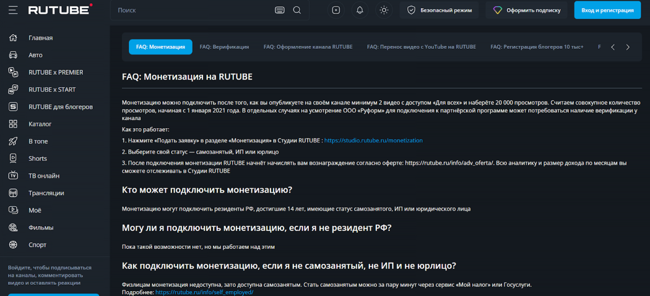Switch to FAQ: Оформление канала RUTUBE tab

coord(308,47)
